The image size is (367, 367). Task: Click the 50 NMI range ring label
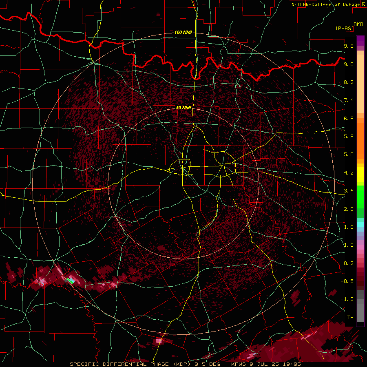pyautogui.click(x=183, y=108)
